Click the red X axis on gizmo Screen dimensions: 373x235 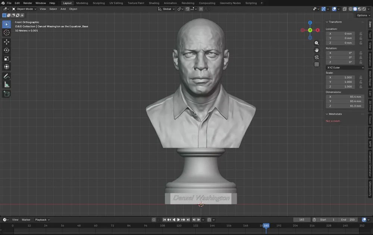pyautogui.click(x=317, y=30)
